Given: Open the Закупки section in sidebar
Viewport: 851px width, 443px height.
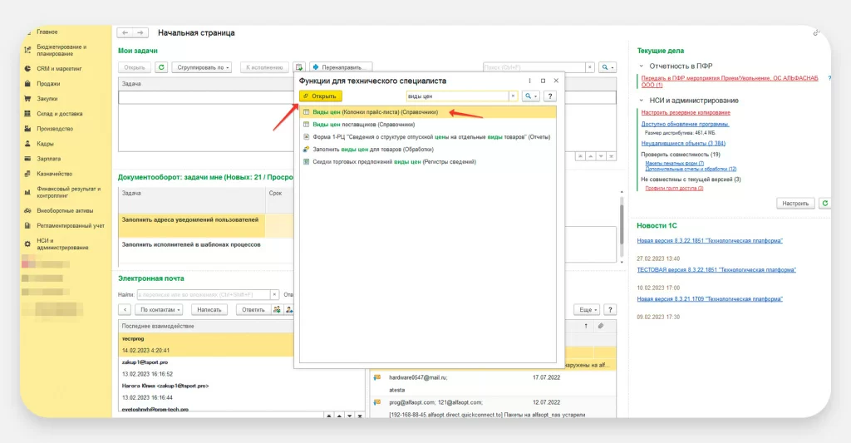Looking at the screenshot, I should point(47,98).
